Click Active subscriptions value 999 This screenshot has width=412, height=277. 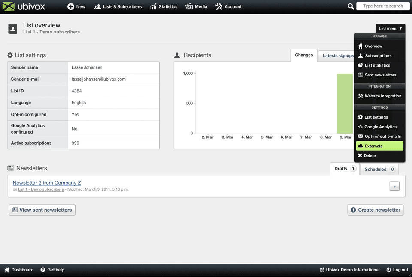(x=75, y=143)
